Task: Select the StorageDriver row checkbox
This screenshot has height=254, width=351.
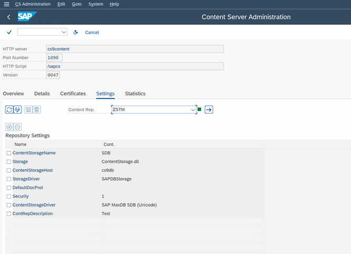Action: tap(8, 179)
